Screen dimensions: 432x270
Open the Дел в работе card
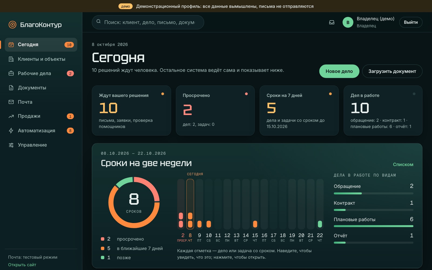point(383,110)
